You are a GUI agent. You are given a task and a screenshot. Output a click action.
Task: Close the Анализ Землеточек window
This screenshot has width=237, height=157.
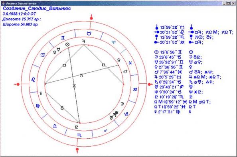coord(233,3)
